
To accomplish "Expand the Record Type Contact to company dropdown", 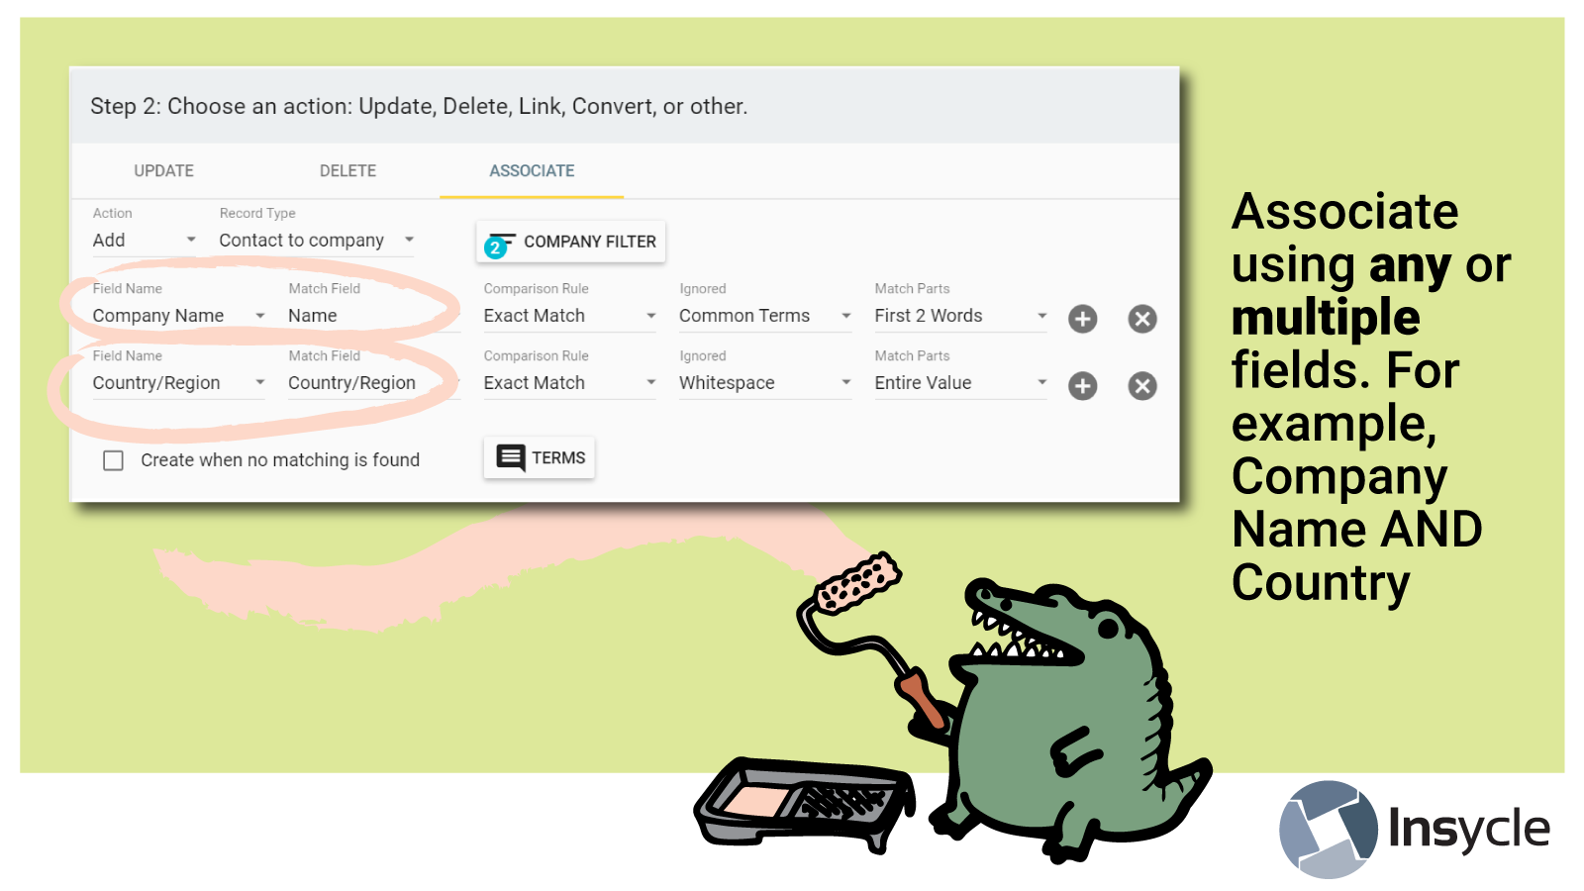I will tap(316, 241).
